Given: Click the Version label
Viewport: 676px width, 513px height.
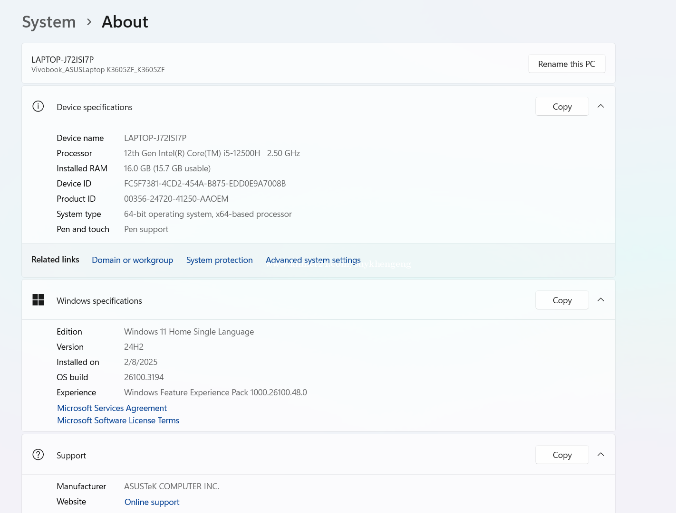Looking at the screenshot, I should tap(70, 347).
